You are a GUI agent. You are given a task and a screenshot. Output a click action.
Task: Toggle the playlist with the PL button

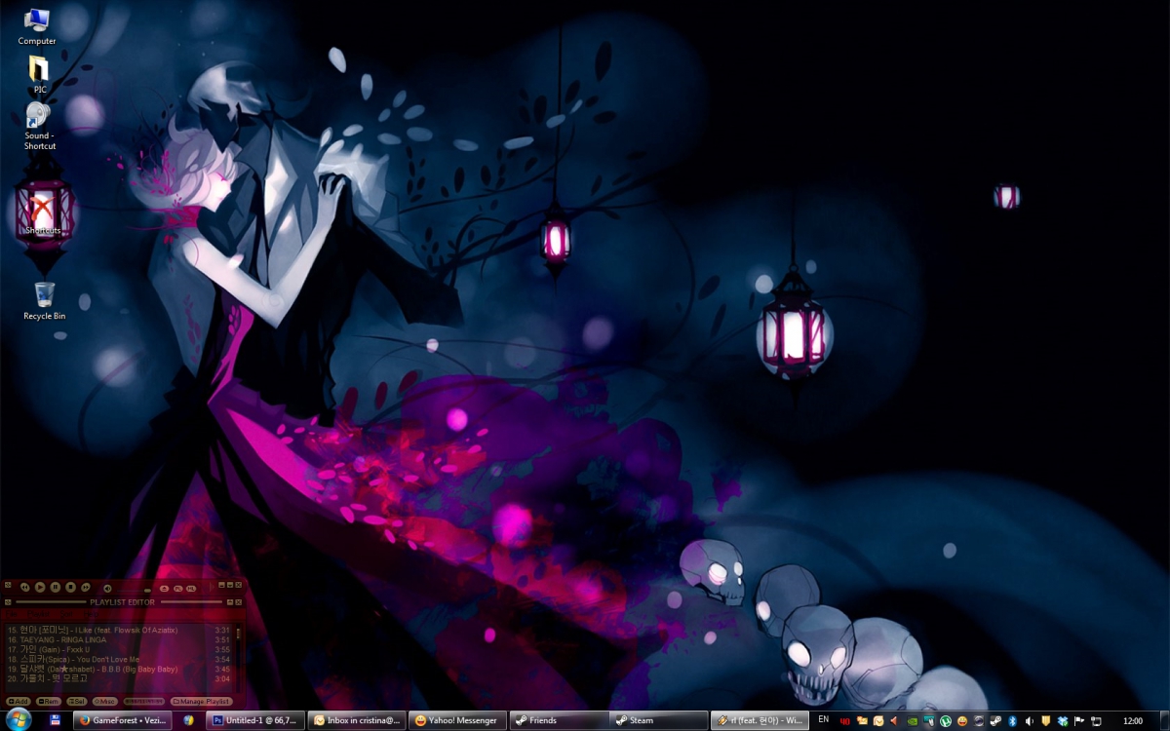pos(178,589)
